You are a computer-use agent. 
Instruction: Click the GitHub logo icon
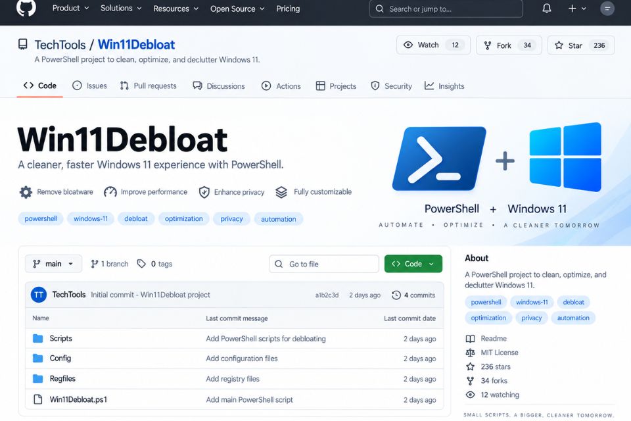[x=26, y=7]
